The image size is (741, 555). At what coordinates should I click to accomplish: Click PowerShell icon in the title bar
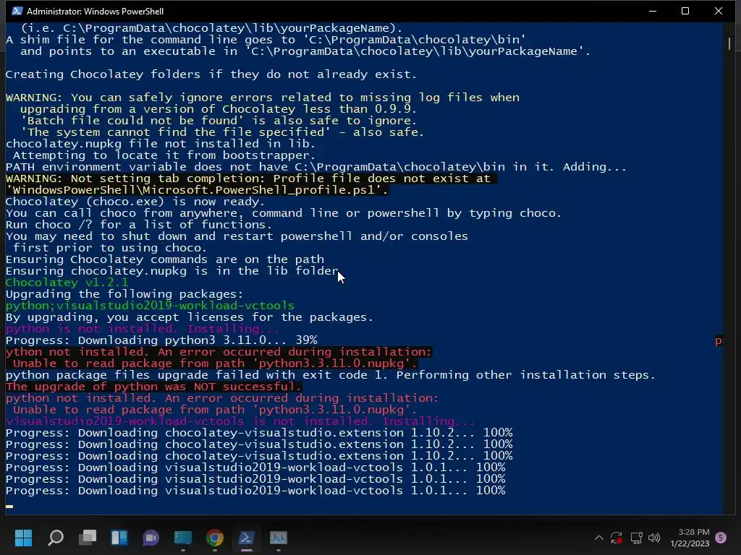tap(17, 11)
